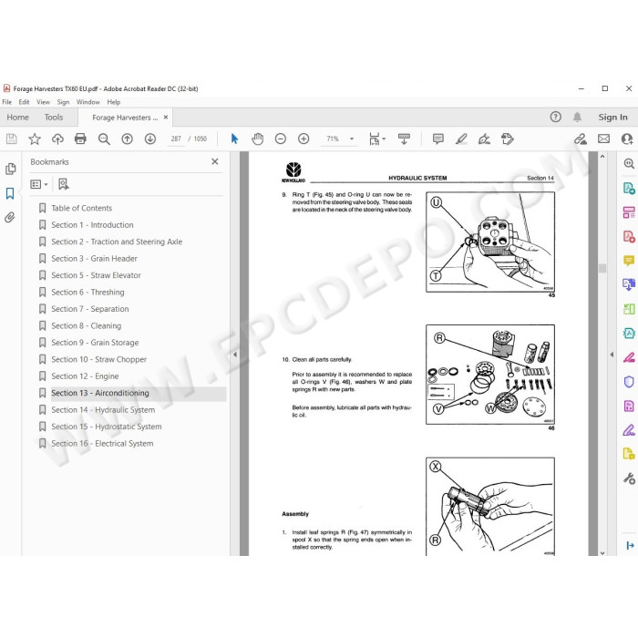The image size is (638, 638).
Task: Open the help question mark
Action: (555, 118)
